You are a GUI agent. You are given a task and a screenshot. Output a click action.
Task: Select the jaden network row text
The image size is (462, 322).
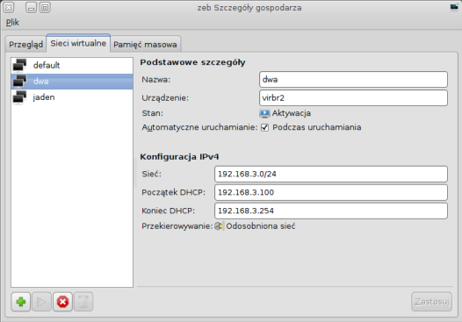point(44,97)
